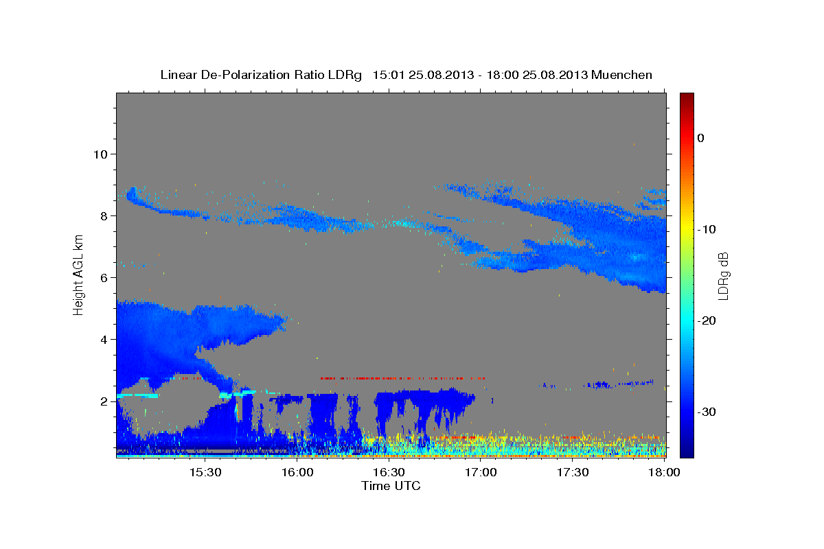824x549 pixels.
Task: Click the height tick label 4
Action: 104,339
